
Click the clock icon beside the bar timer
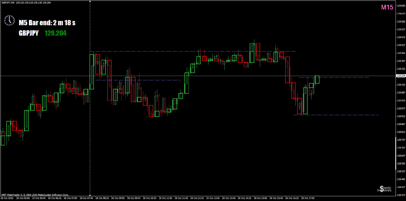click(x=9, y=20)
